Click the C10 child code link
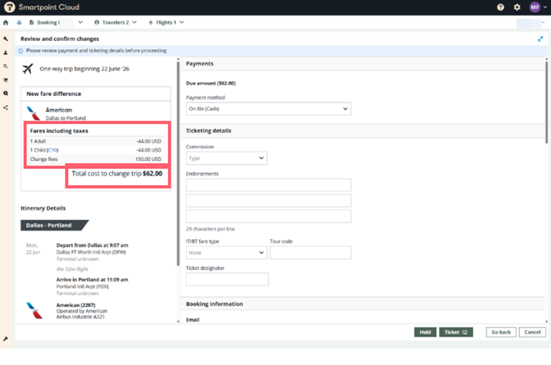This screenshot has width=551, height=365. [x=52, y=150]
